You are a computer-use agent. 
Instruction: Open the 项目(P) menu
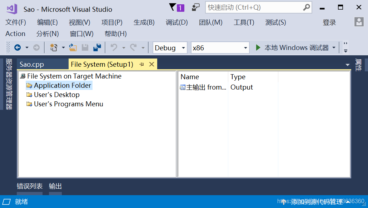[x=112, y=22]
